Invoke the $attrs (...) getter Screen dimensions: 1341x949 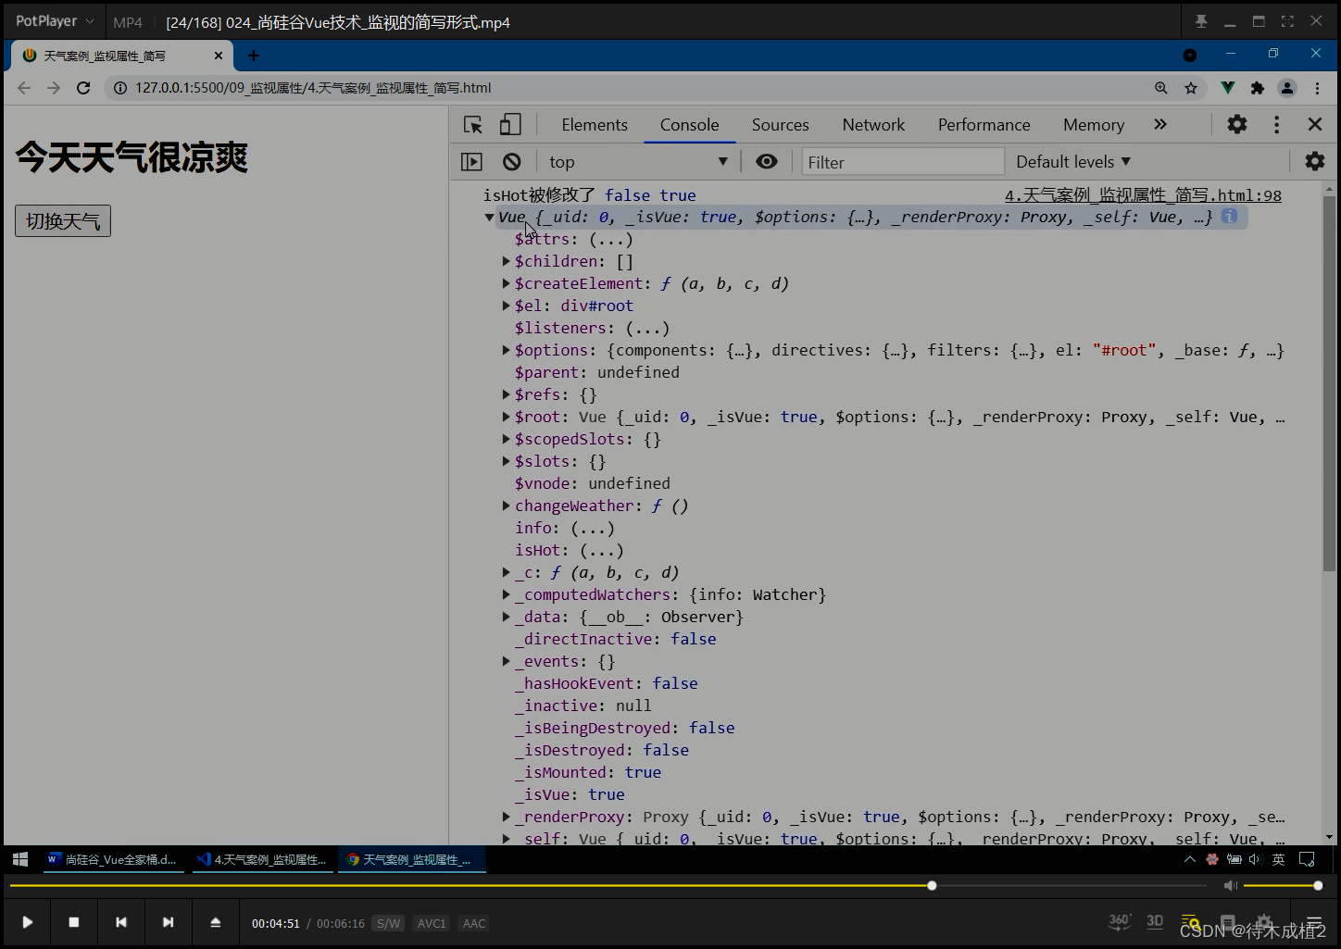610,240
